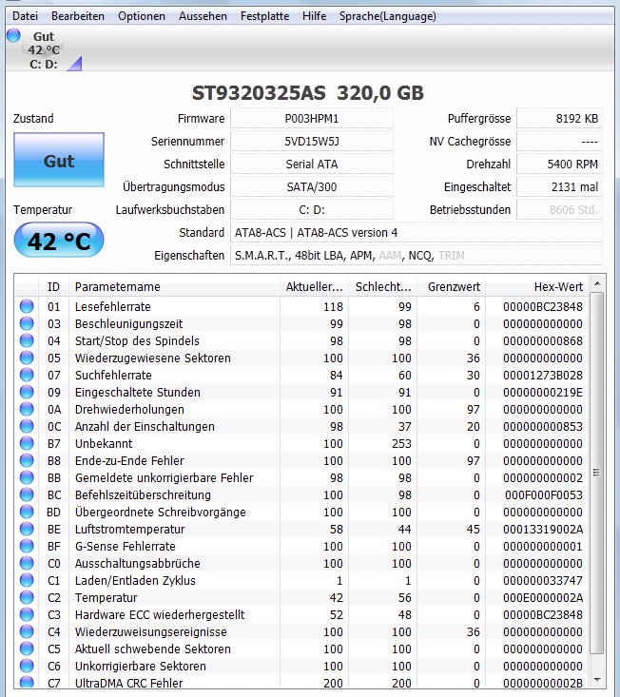Click the scroll up arrow of the SMART list

coord(597,283)
